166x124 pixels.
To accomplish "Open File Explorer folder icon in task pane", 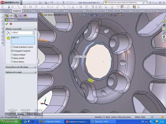I will point(164,29).
